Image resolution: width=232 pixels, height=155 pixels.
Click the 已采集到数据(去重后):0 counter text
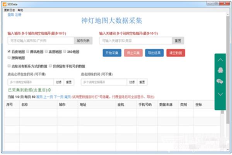click(29, 90)
